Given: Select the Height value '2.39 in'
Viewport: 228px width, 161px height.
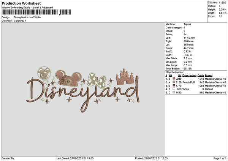Looking at the screenshot, I should click(x=222, y=9).
